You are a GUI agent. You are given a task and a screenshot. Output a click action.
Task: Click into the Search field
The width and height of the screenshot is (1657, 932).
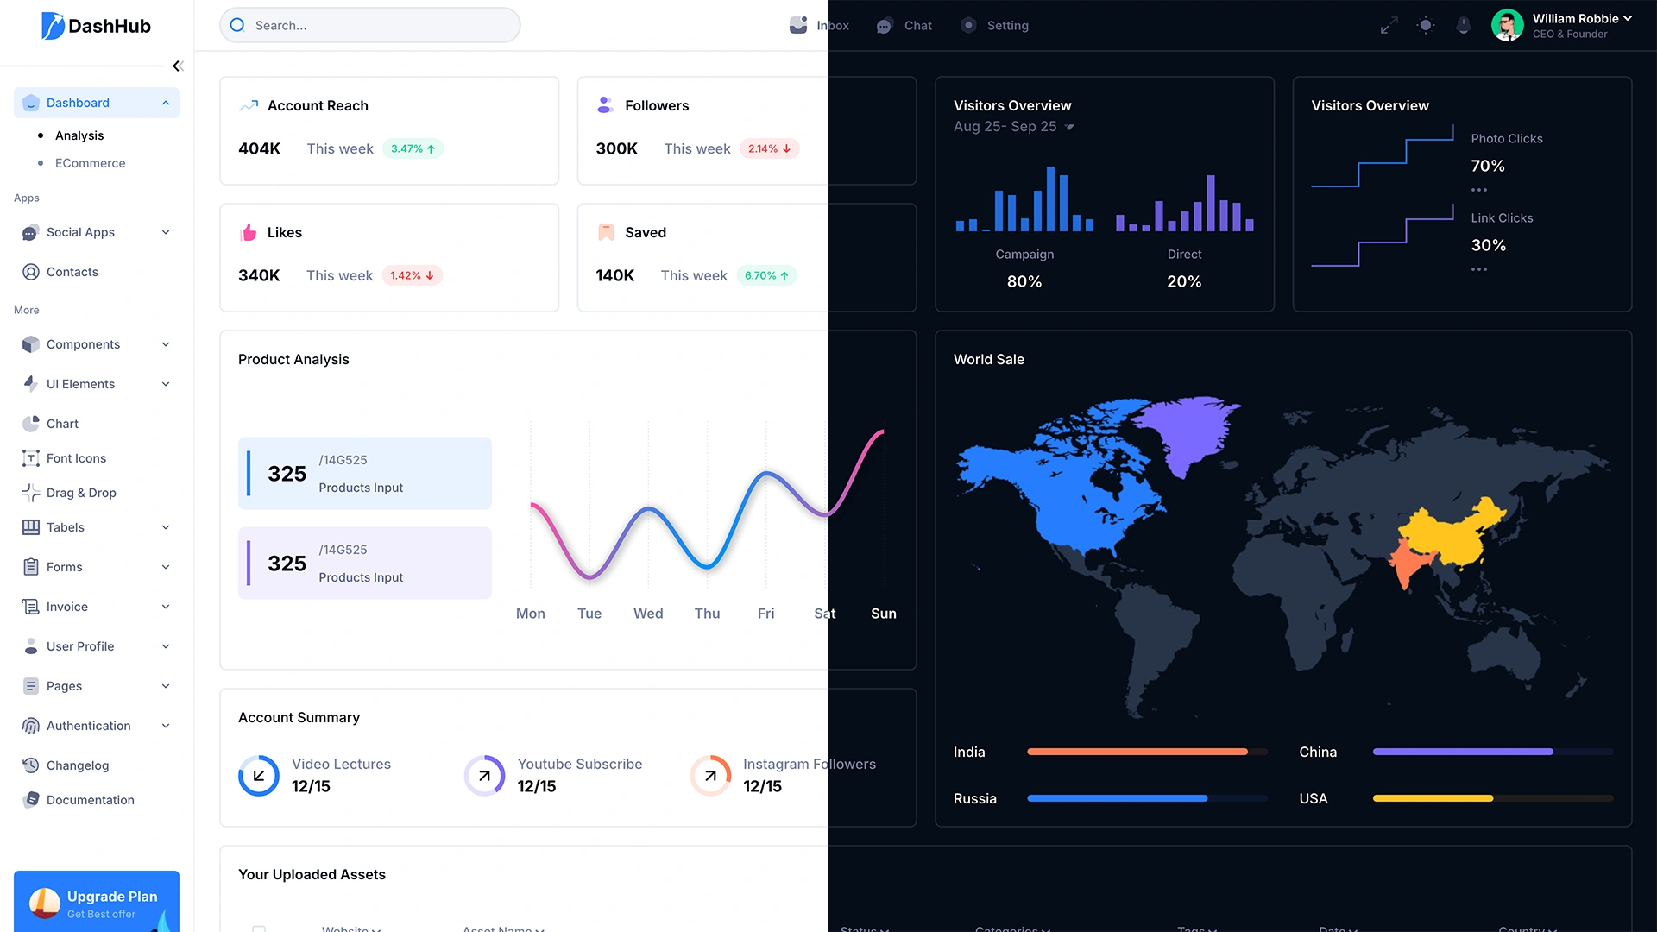[370, 25]
